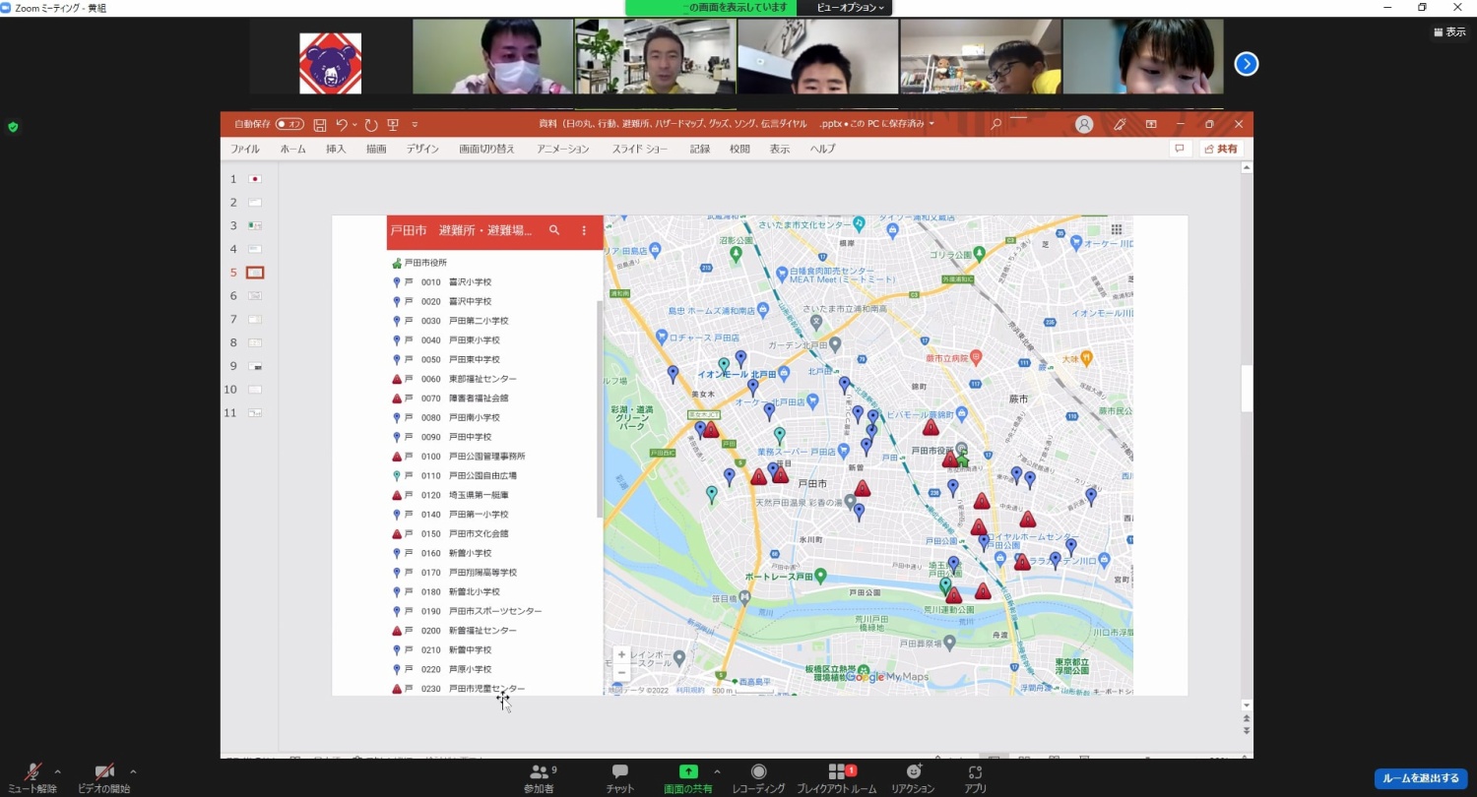This screenshot has width=1477, height=797.
Task: Switch to the スライド ショー ribbon tab
Action: point(640,150)
